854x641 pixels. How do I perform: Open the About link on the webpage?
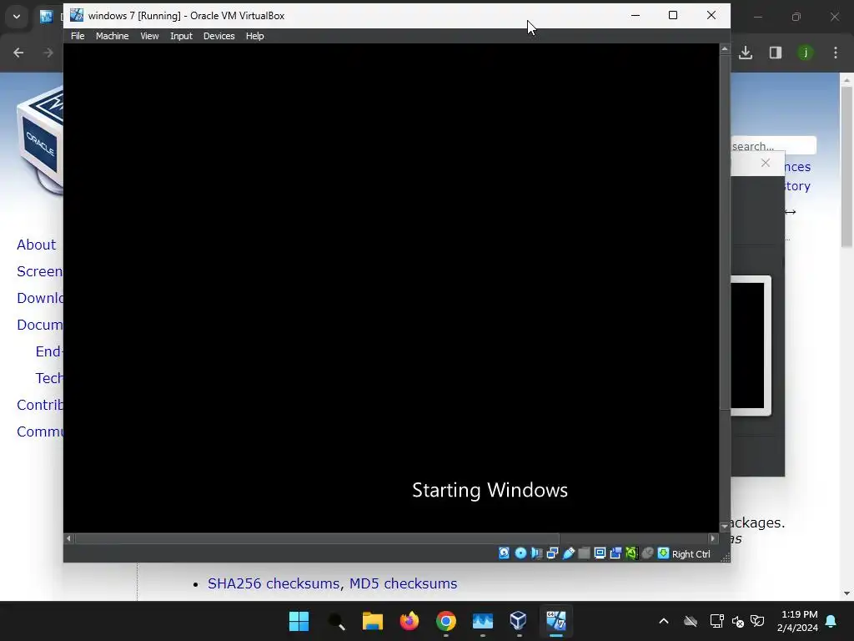[x=36, y=245]
